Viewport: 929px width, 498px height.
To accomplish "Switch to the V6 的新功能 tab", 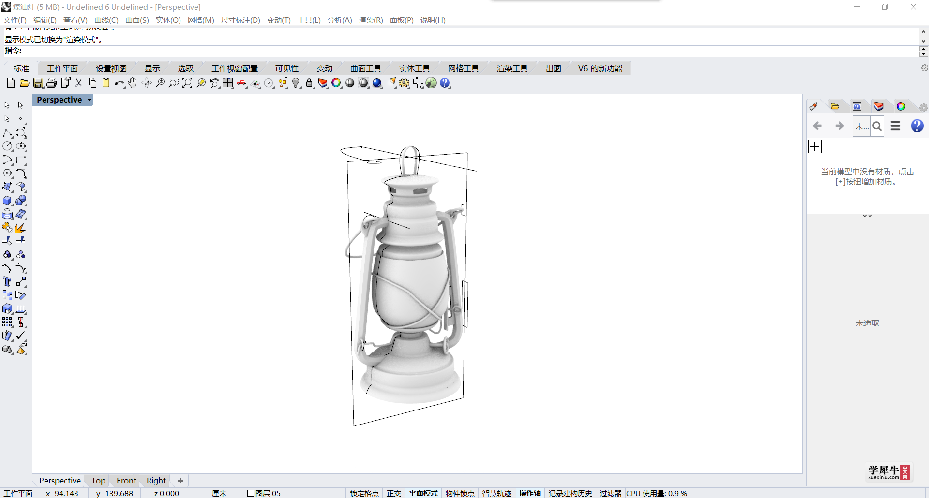I will tap(600, 69).
